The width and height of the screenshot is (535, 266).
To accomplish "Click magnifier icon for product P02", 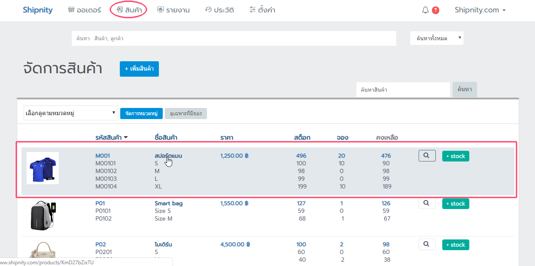I will pyautogui.click(x=427, y=244).
